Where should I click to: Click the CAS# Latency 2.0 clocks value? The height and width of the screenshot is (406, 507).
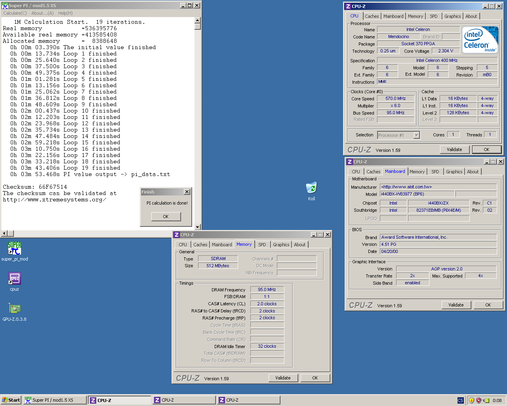267,304
